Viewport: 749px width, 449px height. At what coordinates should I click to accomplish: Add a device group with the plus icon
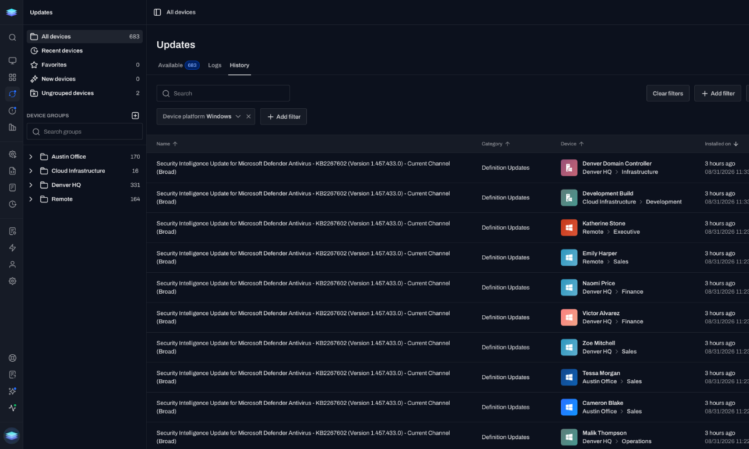click(135, 116)
